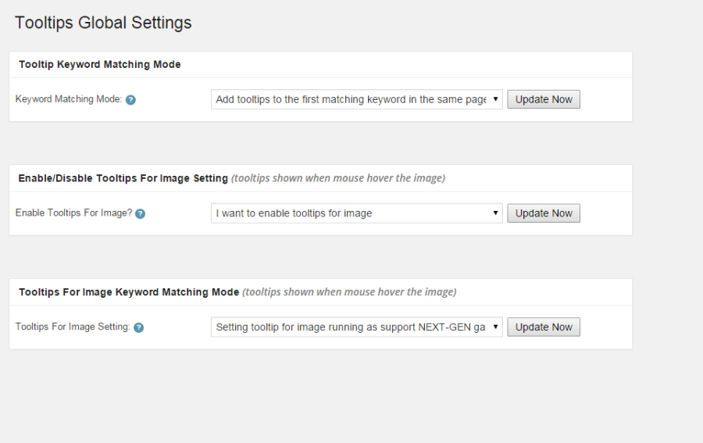Viewport: 703px width, 443px height.
Task: Click 'Tooltips For Image Keyword Matching Mode' title
Action: (129, 292)
